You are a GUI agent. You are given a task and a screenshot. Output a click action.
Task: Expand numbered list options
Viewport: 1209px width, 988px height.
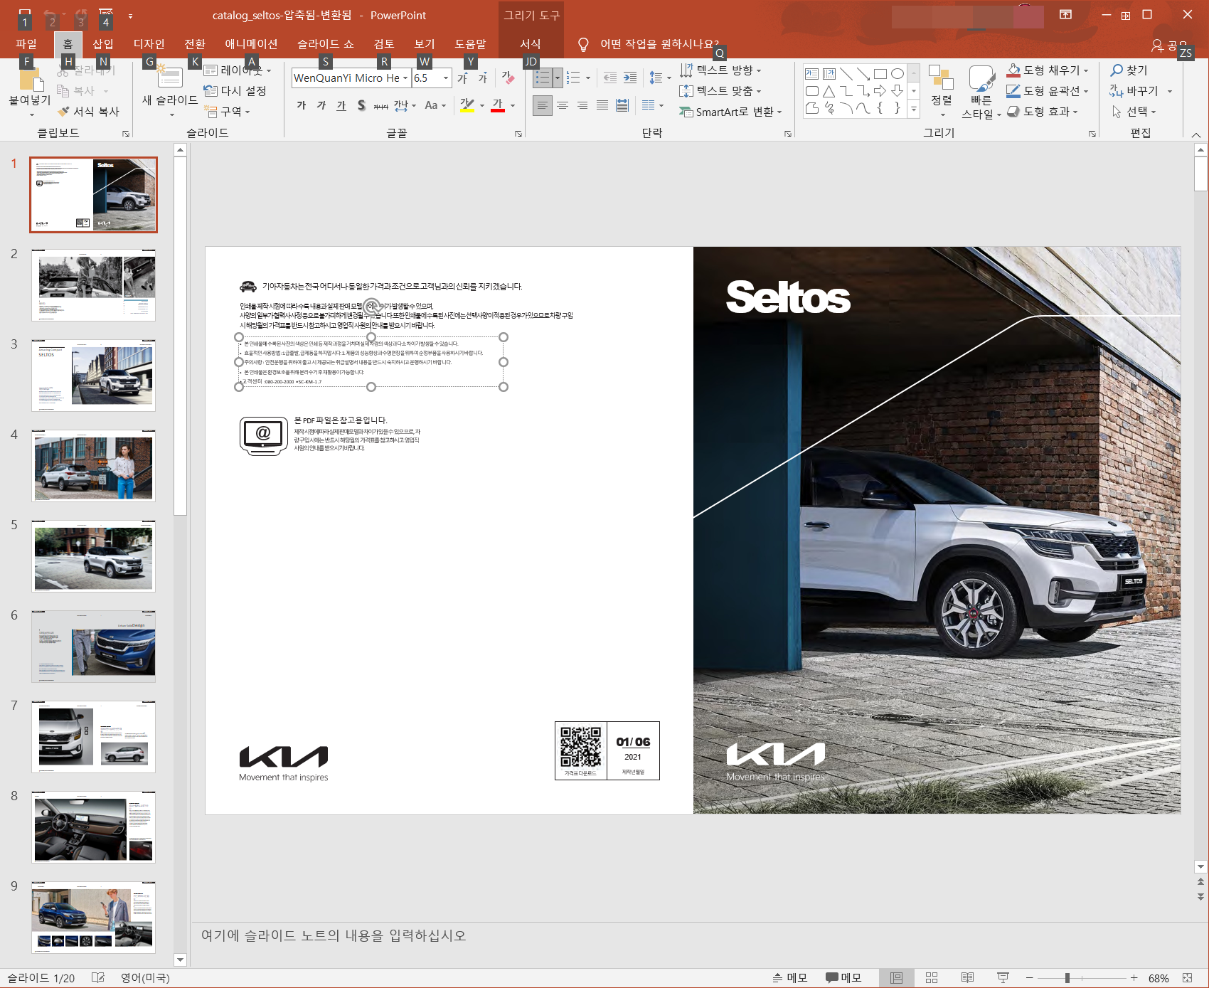[x=588, y=78]
